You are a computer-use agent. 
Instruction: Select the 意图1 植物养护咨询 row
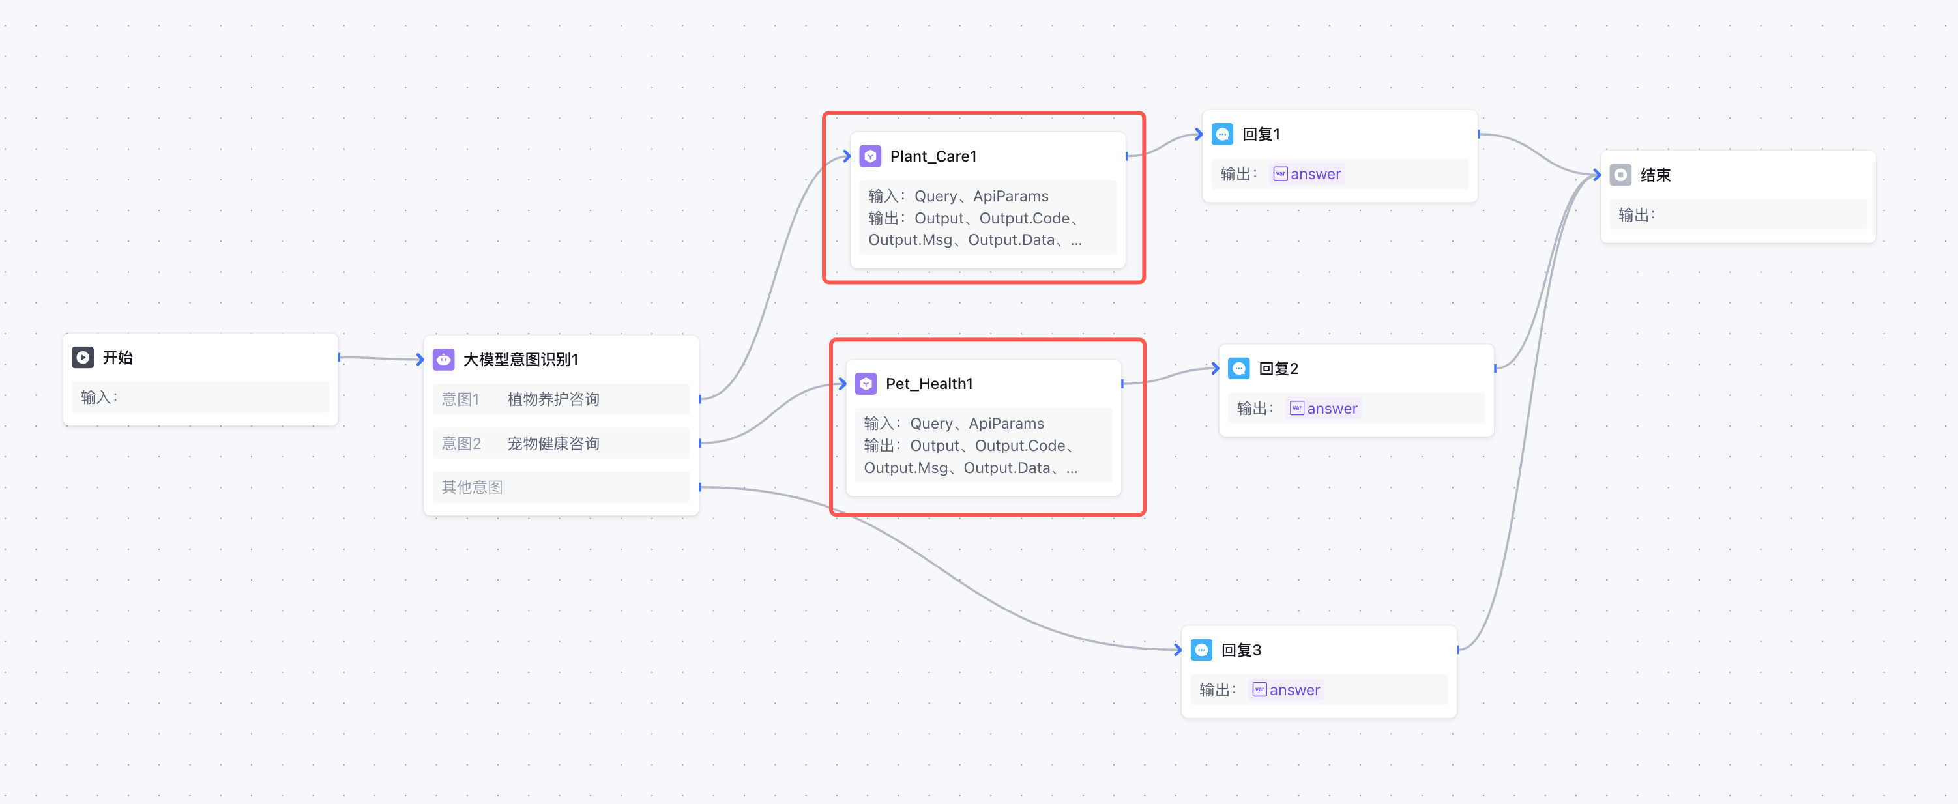[560, 399]
